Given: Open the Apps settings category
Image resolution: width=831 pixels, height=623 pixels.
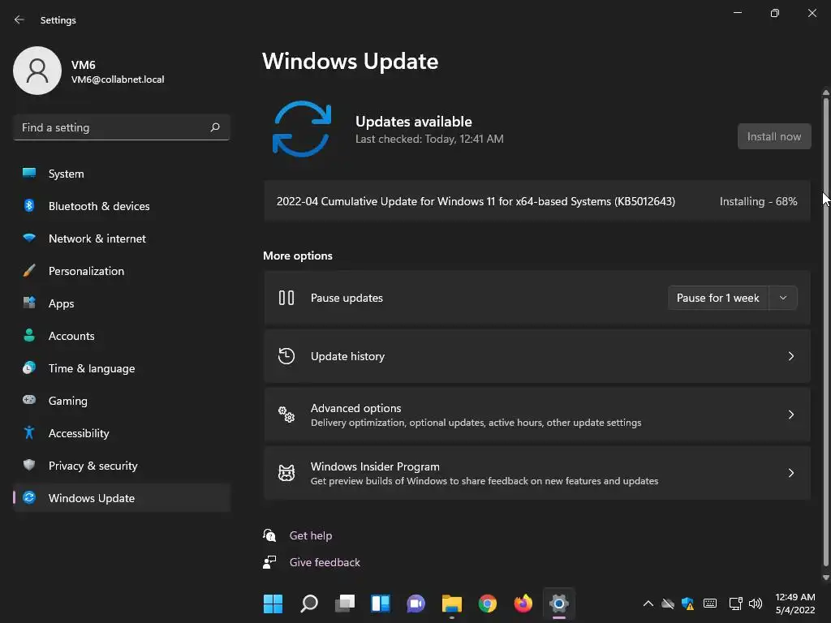Looking at the screenshot, I should coord(122,303).
